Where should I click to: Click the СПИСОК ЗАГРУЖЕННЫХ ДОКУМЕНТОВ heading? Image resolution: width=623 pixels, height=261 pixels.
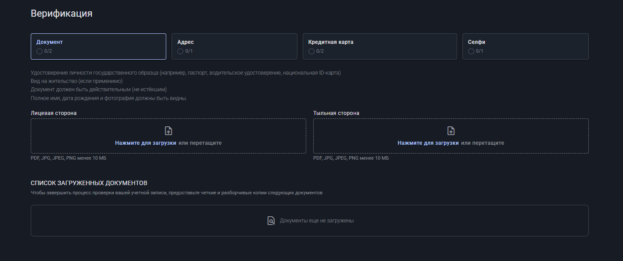click(89, 183)
